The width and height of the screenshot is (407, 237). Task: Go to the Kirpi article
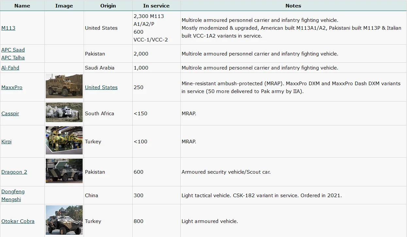tap(7, 142)
